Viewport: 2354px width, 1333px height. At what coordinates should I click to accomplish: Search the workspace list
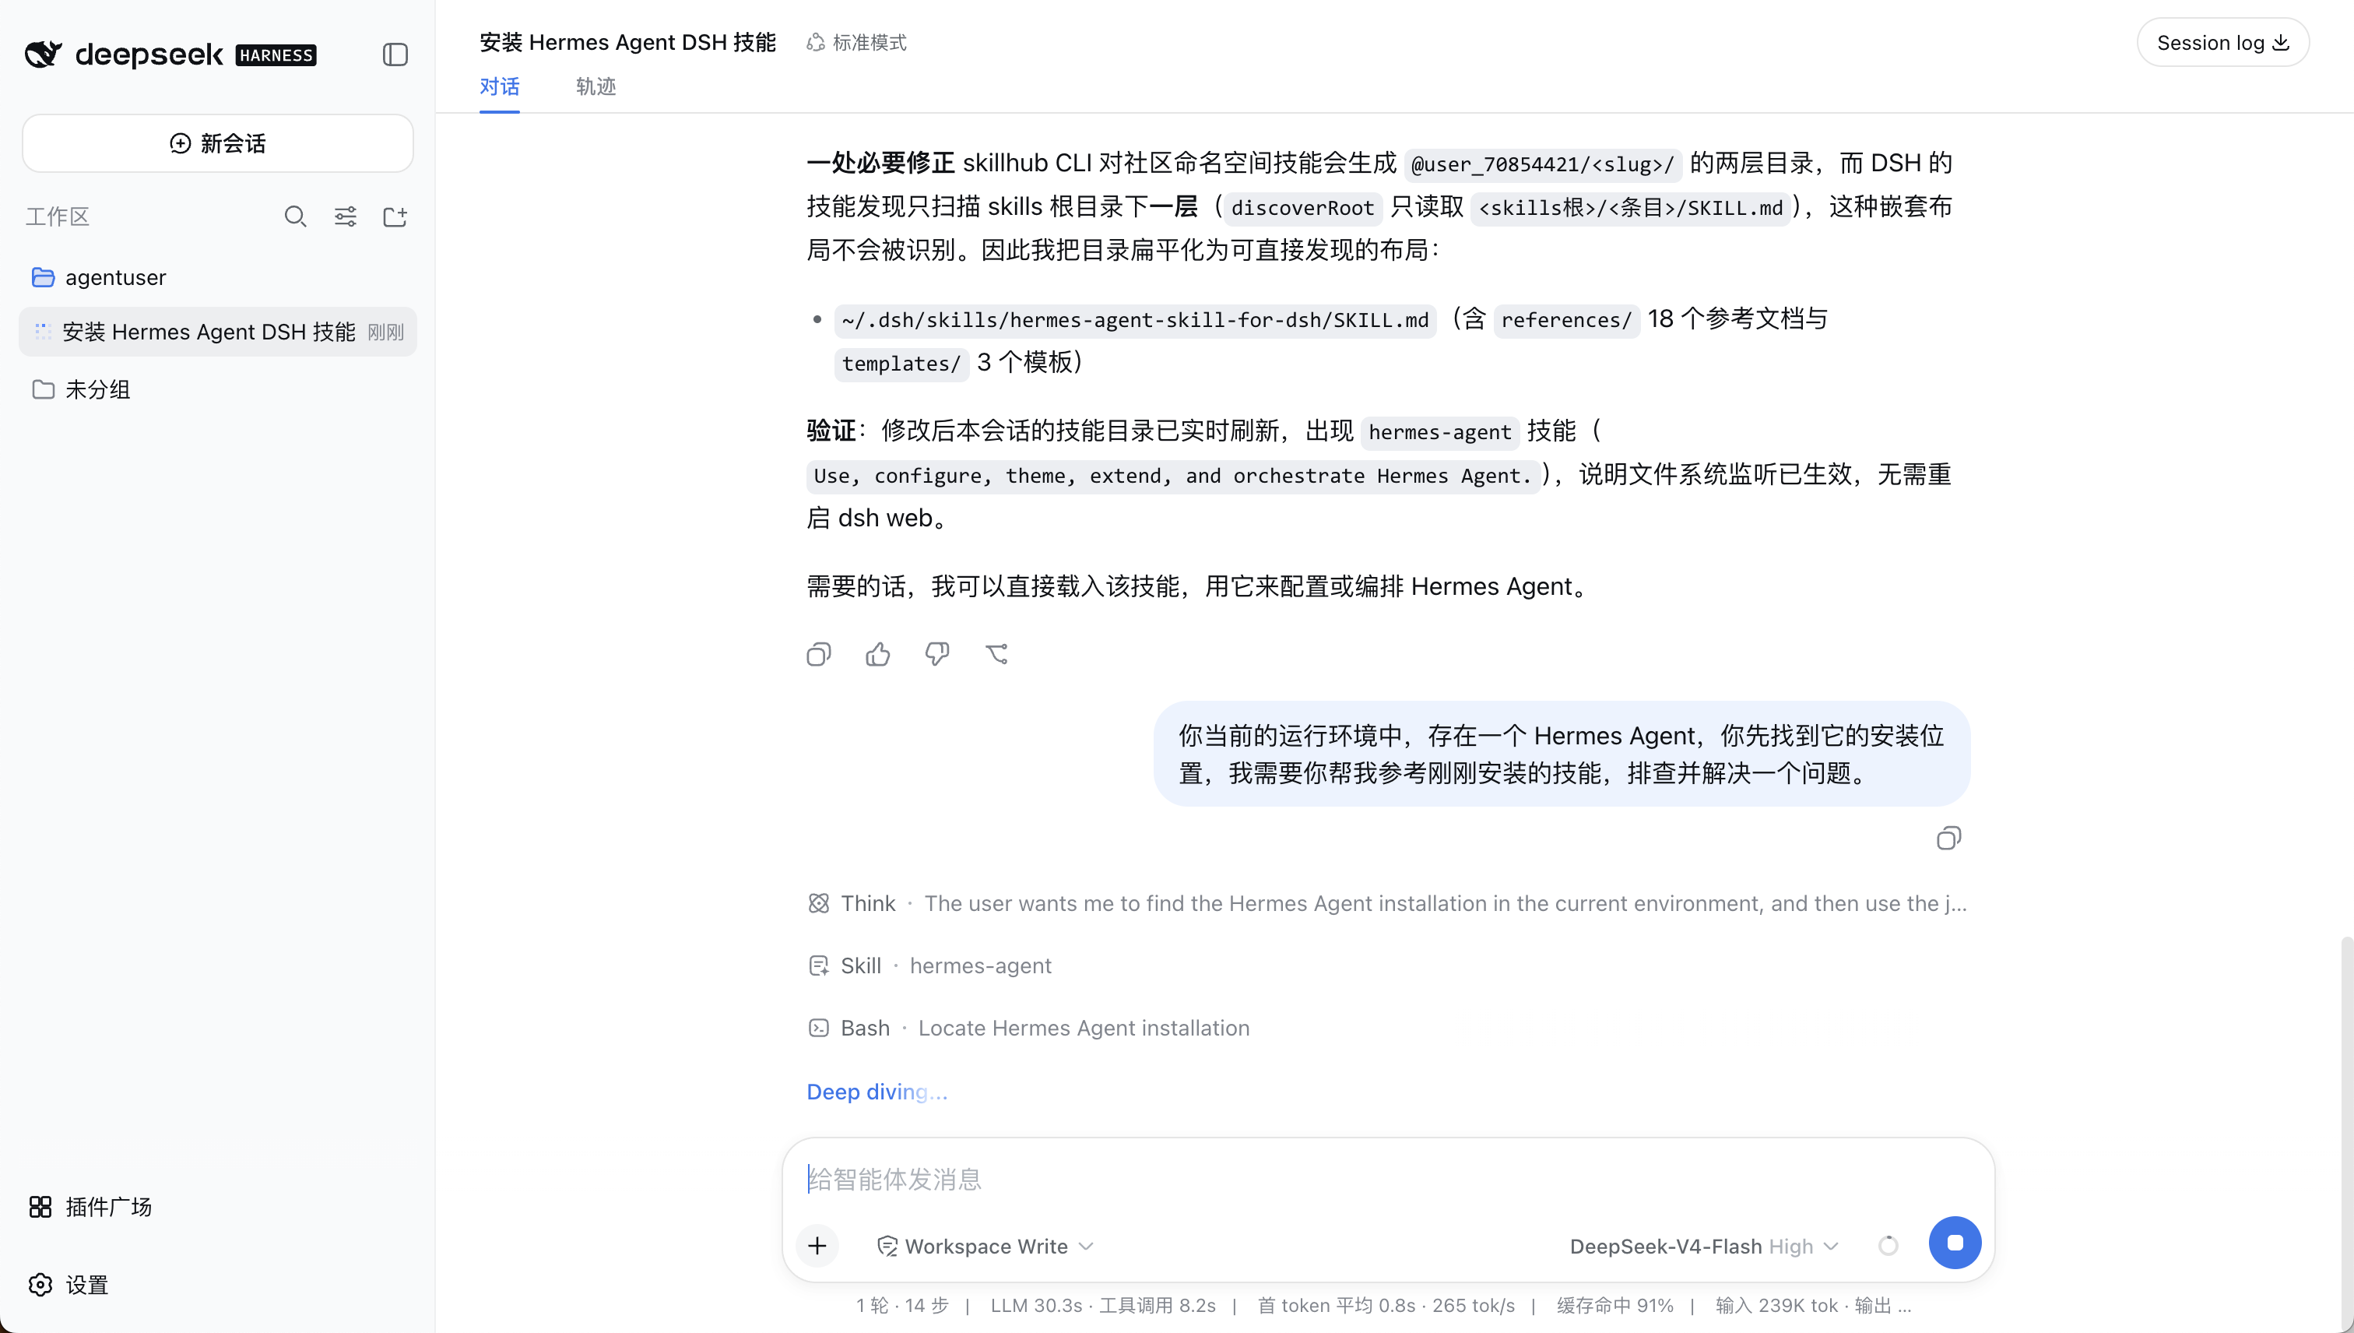295,217
